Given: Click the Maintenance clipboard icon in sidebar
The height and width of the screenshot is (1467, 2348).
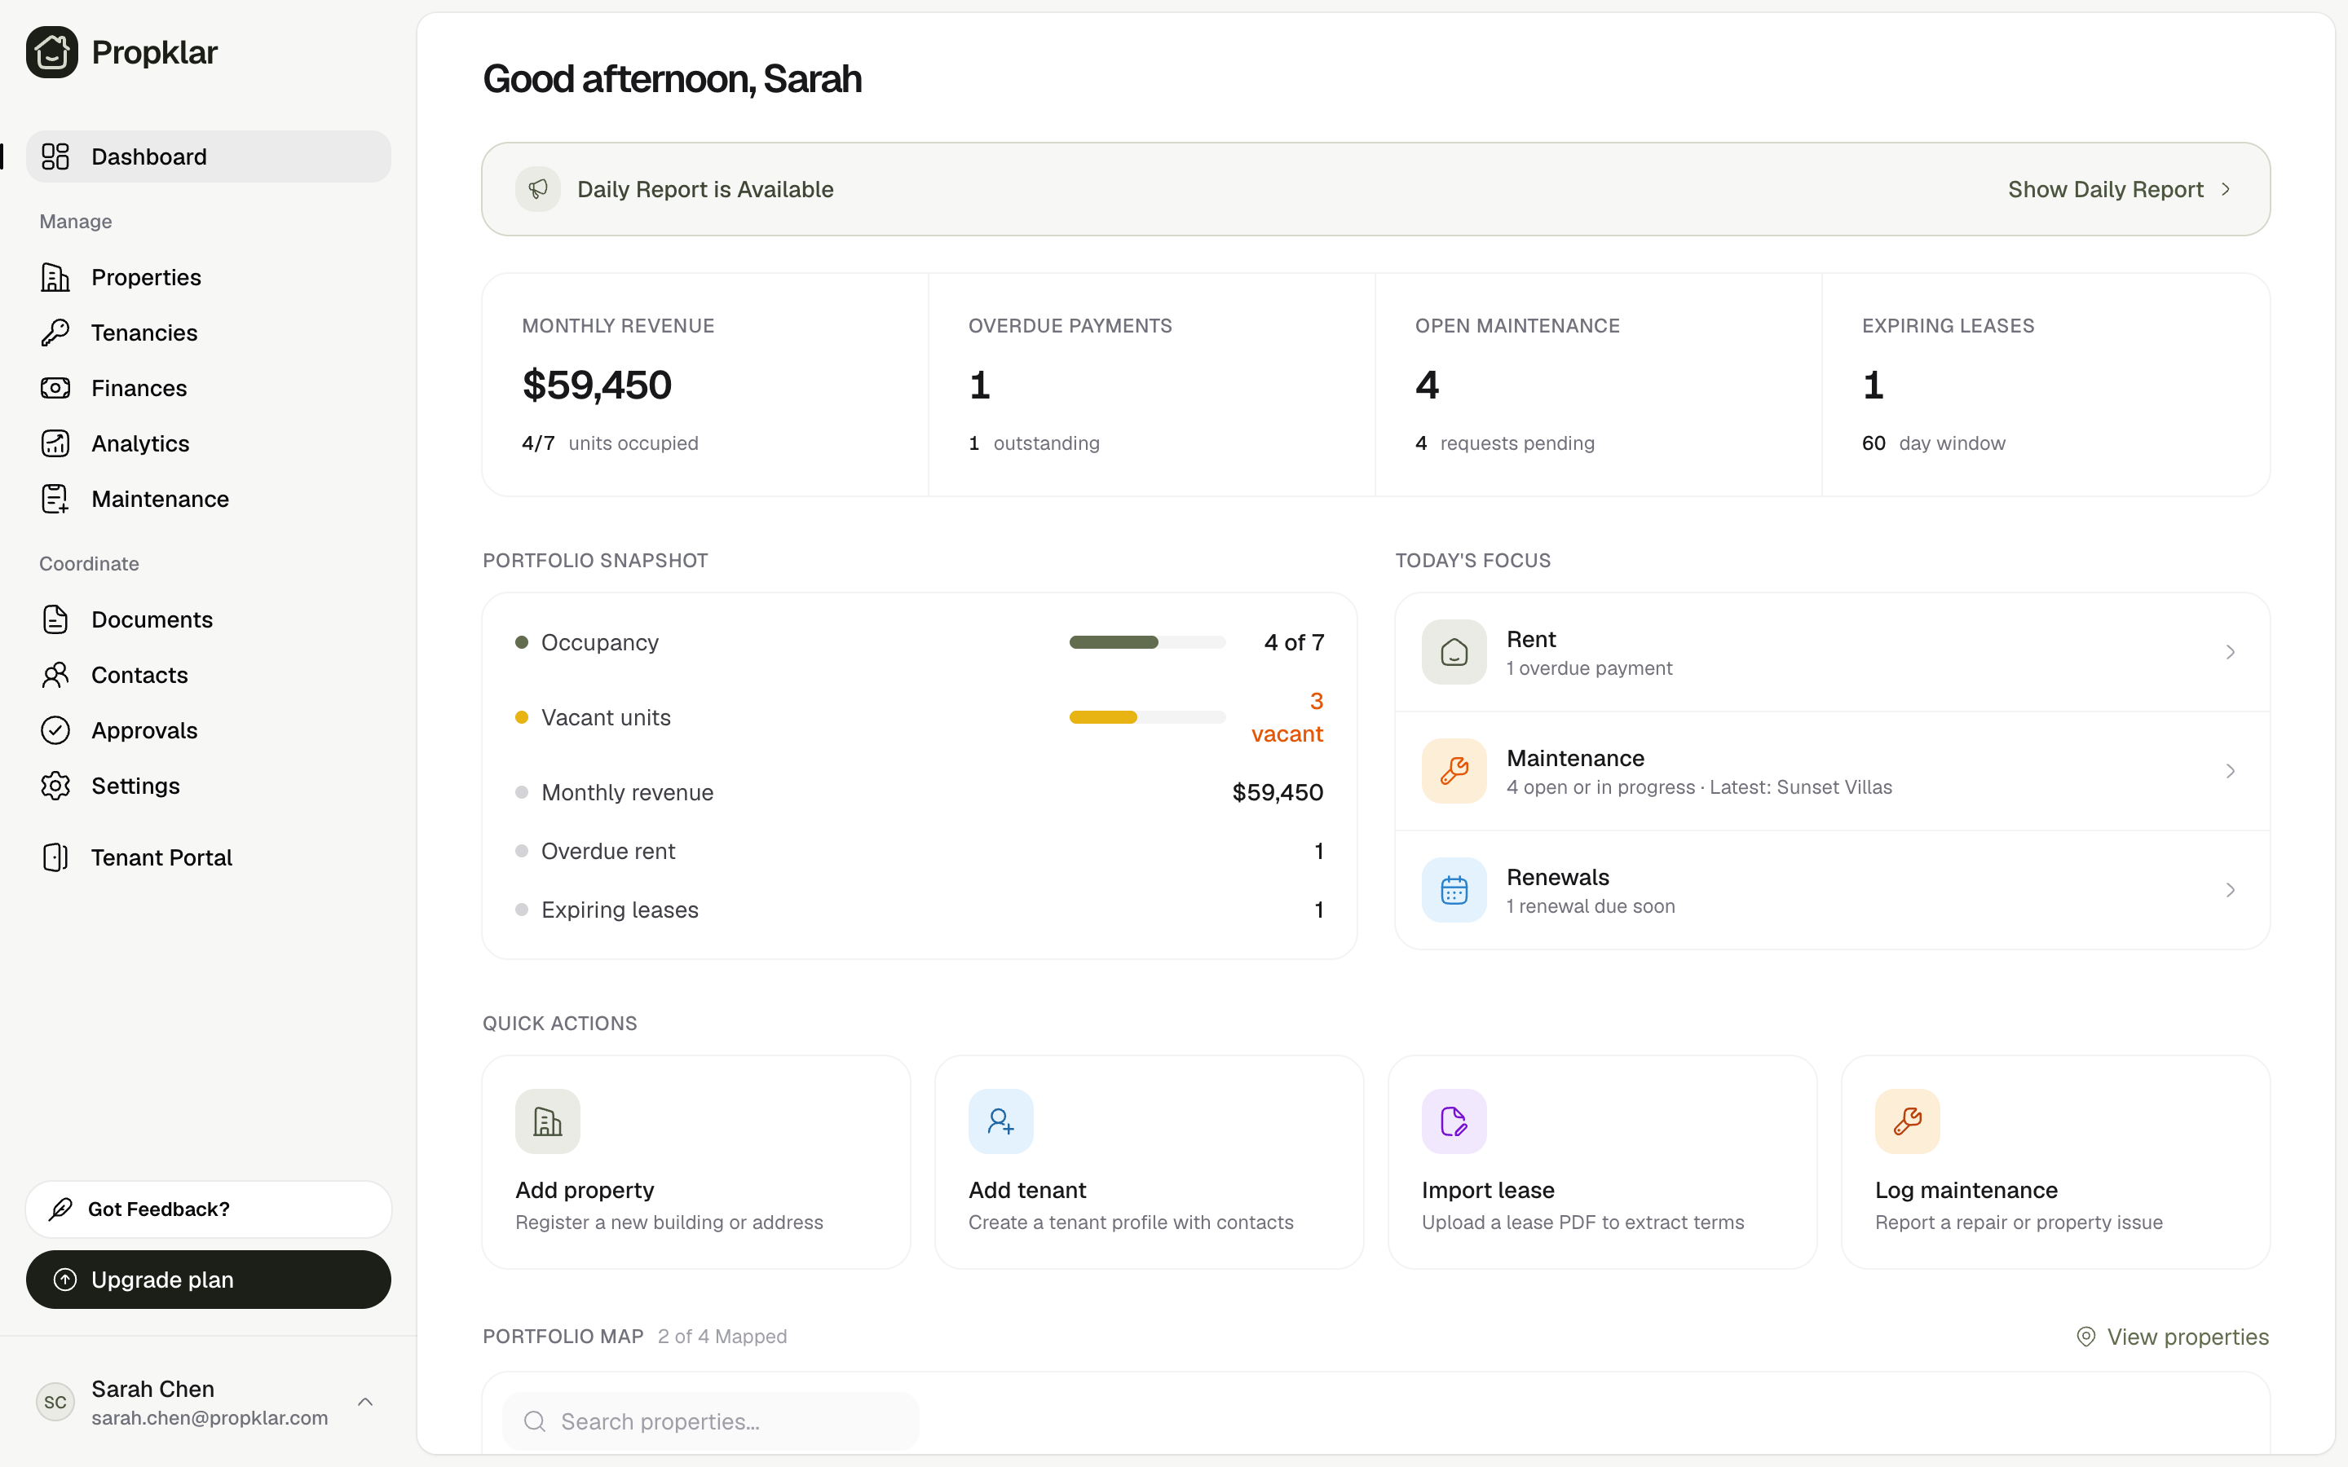Looking at the screenshot, I should tap(55, 499).
